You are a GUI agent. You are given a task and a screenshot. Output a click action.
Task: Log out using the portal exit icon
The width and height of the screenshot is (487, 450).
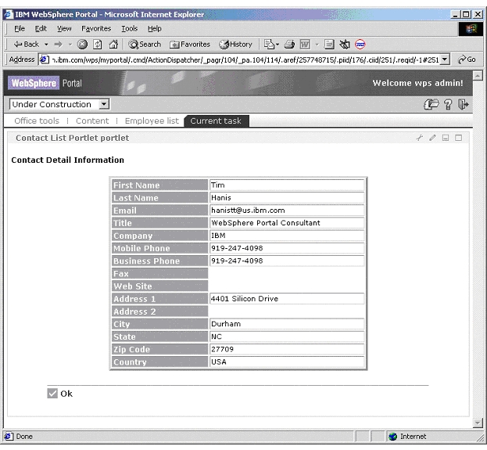[463, 105]
